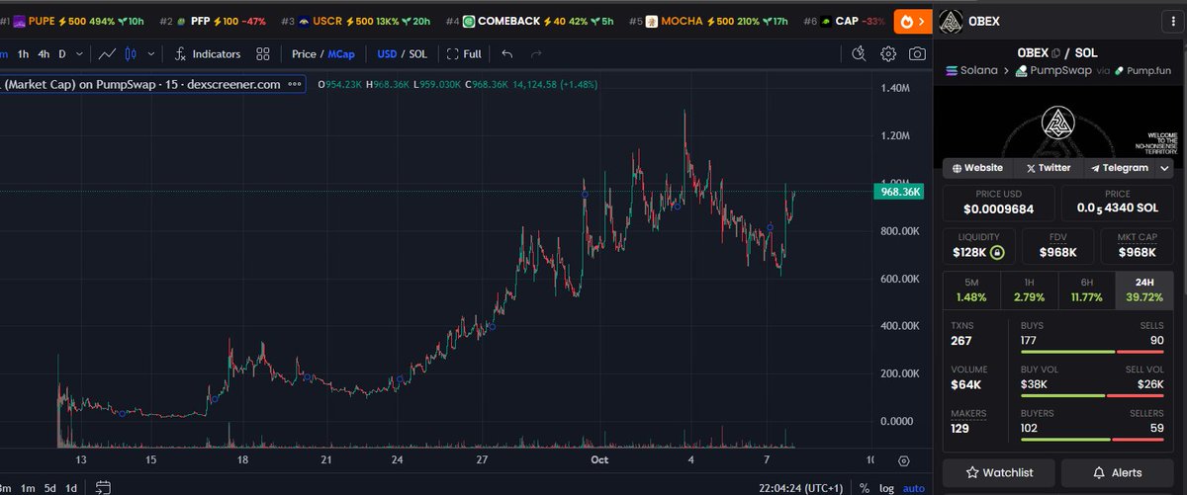The height and width of the screenshot is (495, 1187).
Task: Redo the chart action
Action: [536, 54]
